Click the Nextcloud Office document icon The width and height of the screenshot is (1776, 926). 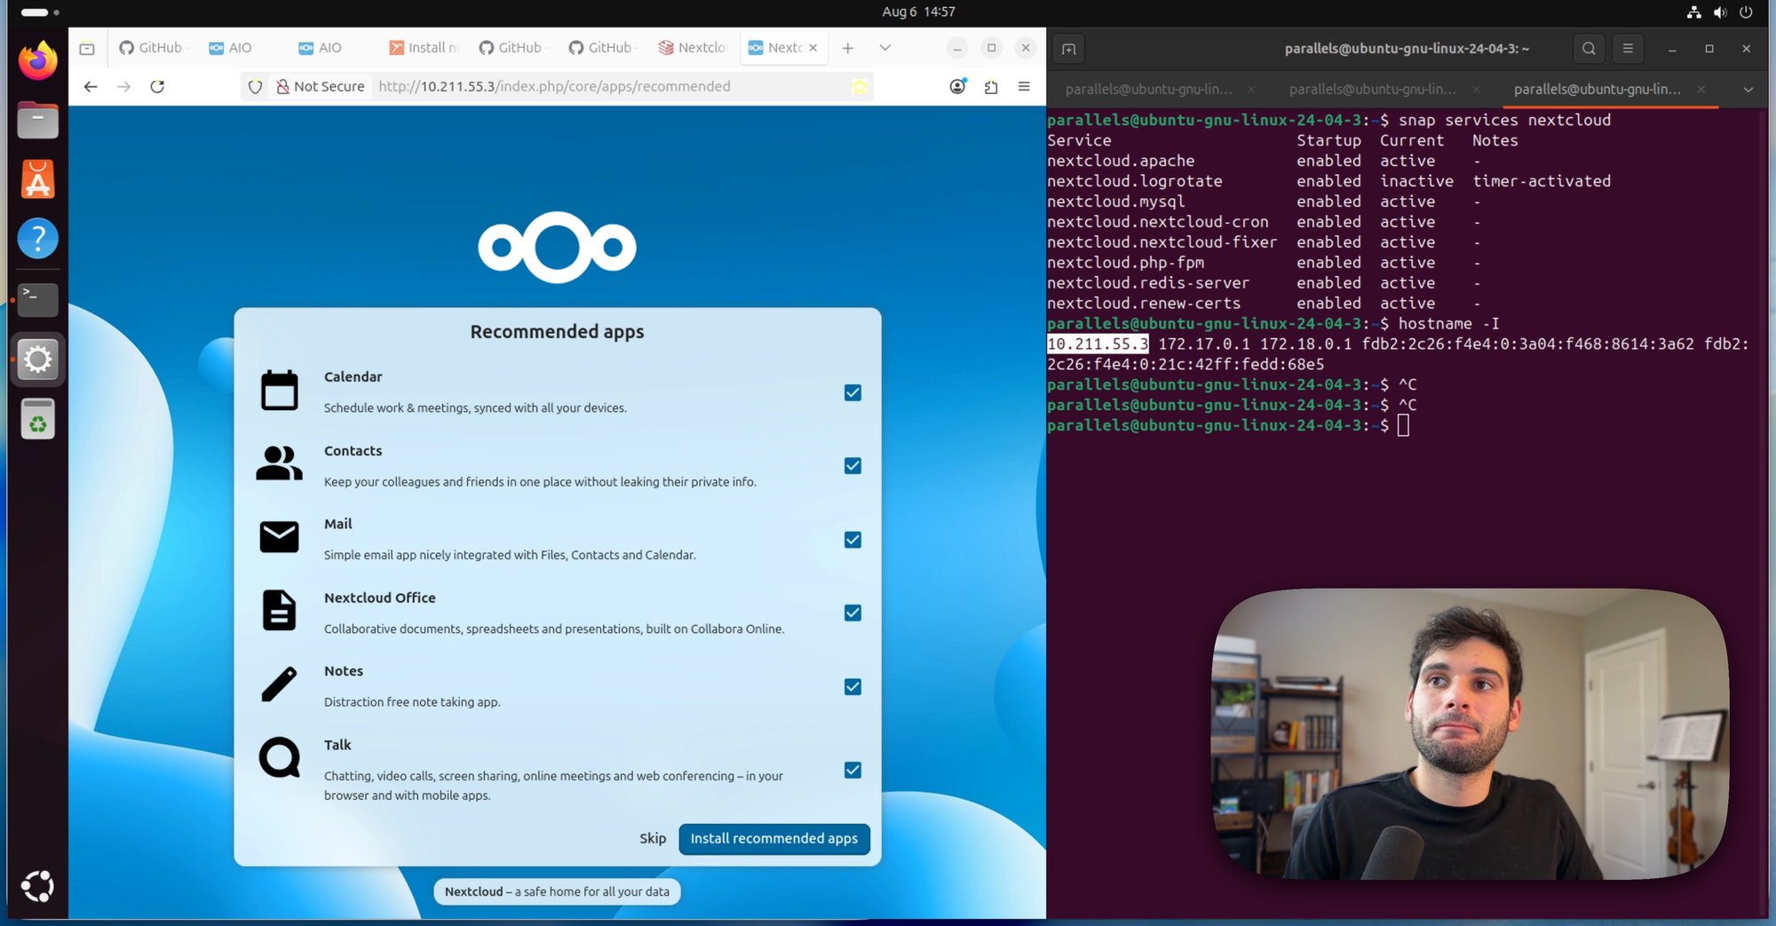279,611
